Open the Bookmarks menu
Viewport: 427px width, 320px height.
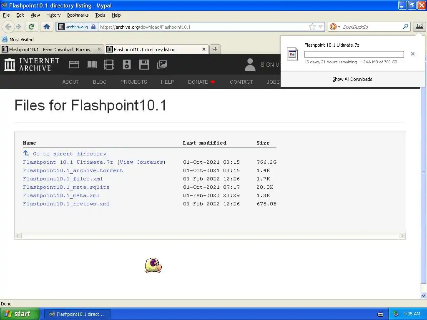78,15
